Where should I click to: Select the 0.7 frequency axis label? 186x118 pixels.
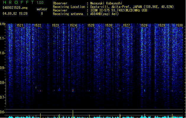2,97
